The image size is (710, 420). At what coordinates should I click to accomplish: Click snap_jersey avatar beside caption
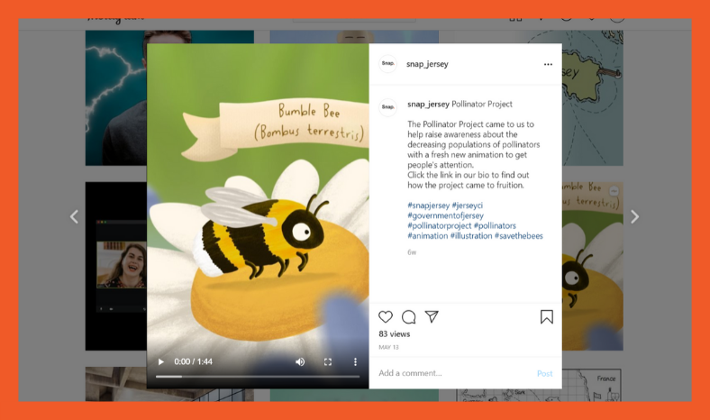(388, 107)
